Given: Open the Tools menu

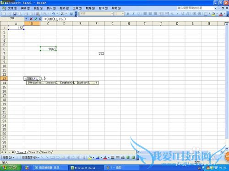Looking at the screenshot, I should [x=77, y=8].
